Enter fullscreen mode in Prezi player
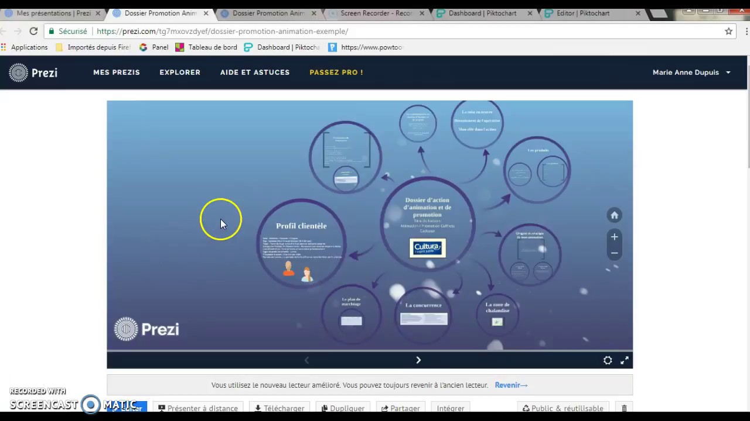The height and width of the screenshot is (421, 750). (625, 361)
